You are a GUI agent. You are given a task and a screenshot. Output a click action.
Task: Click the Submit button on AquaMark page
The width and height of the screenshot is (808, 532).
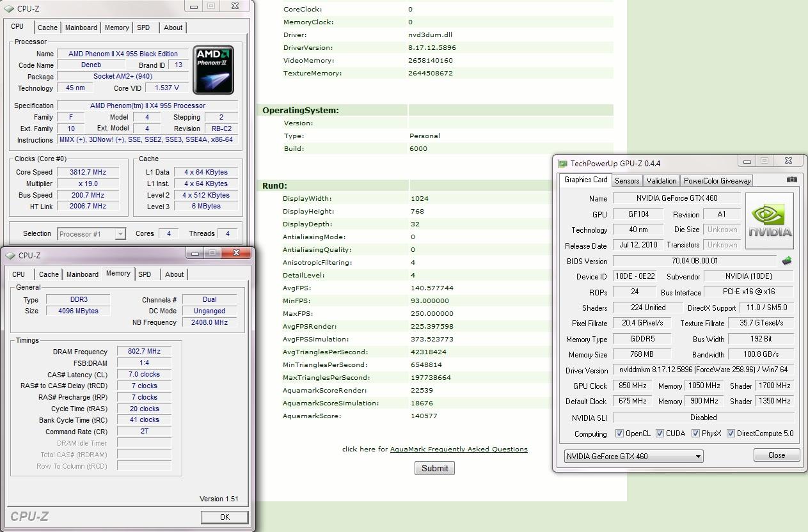tap(434, 468)
